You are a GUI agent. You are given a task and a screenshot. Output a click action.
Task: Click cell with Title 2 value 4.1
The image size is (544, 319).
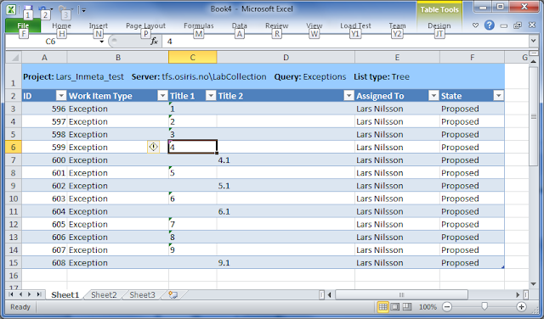[x=286, y=160]
